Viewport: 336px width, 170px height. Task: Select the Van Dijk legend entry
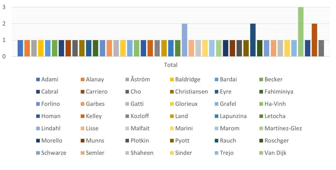[x=273, y=153]
